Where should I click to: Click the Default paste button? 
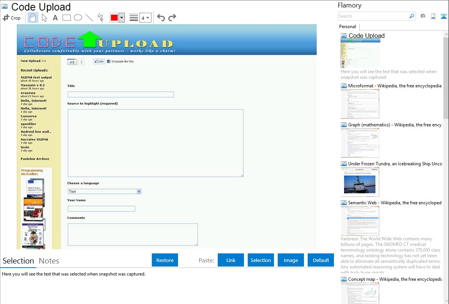321,260
